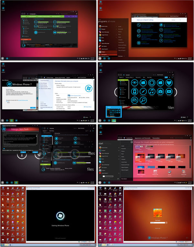Click search box in 'start' menu beside Personalization
The width and height of the screenshot is (194, 247).
coord(109,179)
